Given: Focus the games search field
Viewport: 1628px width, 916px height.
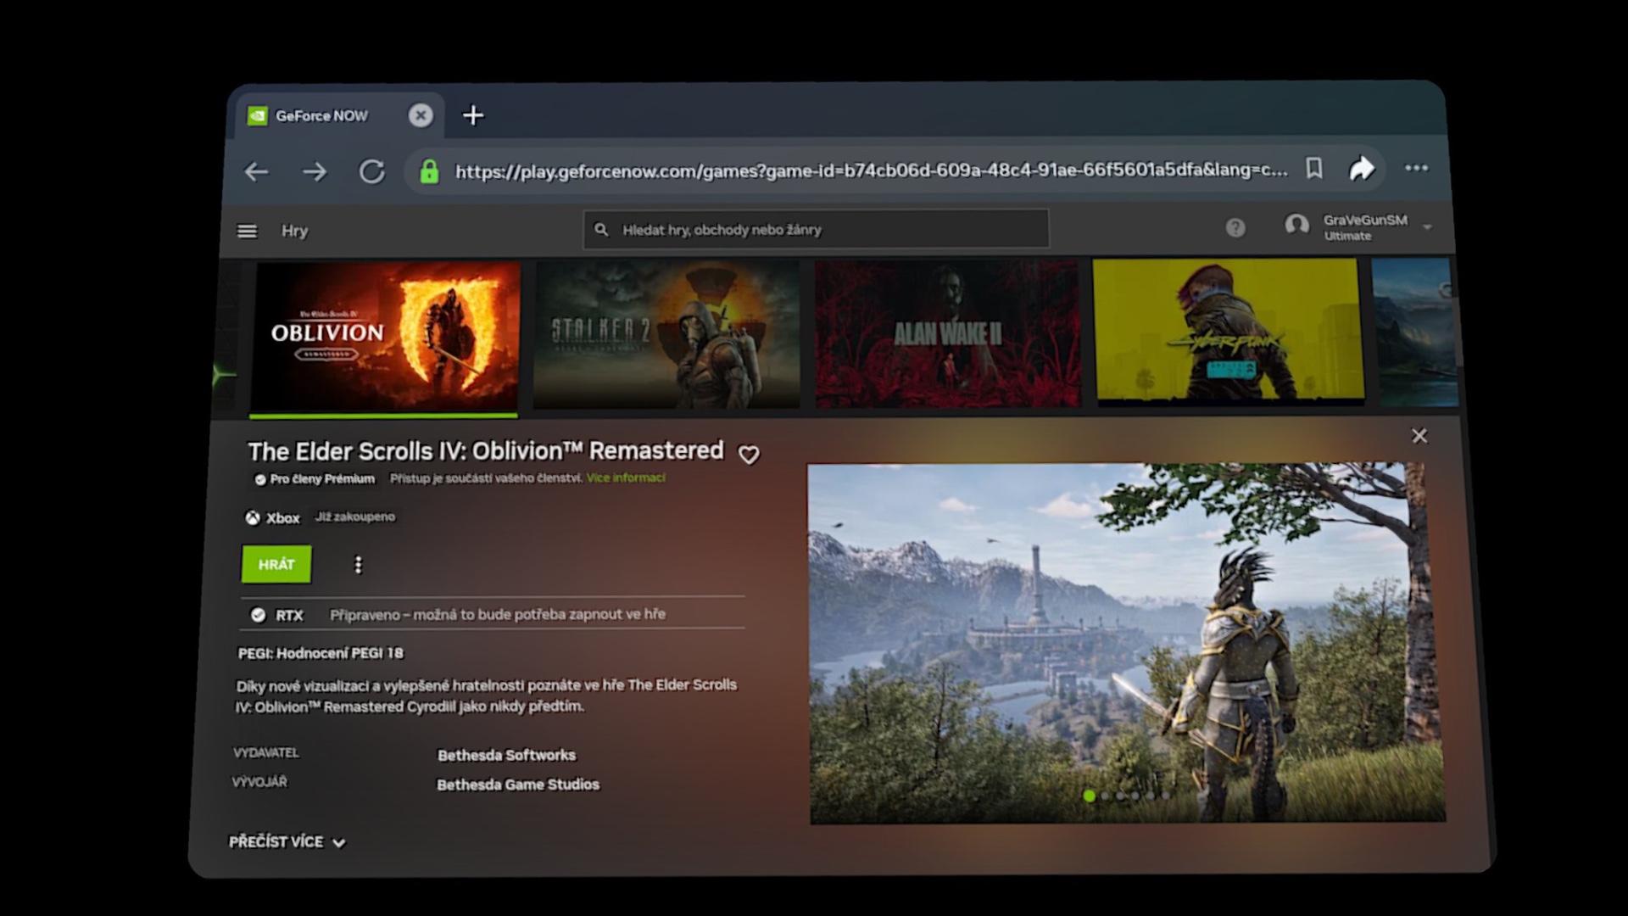Looking at the screenshot, I should [x=816, y=229].
